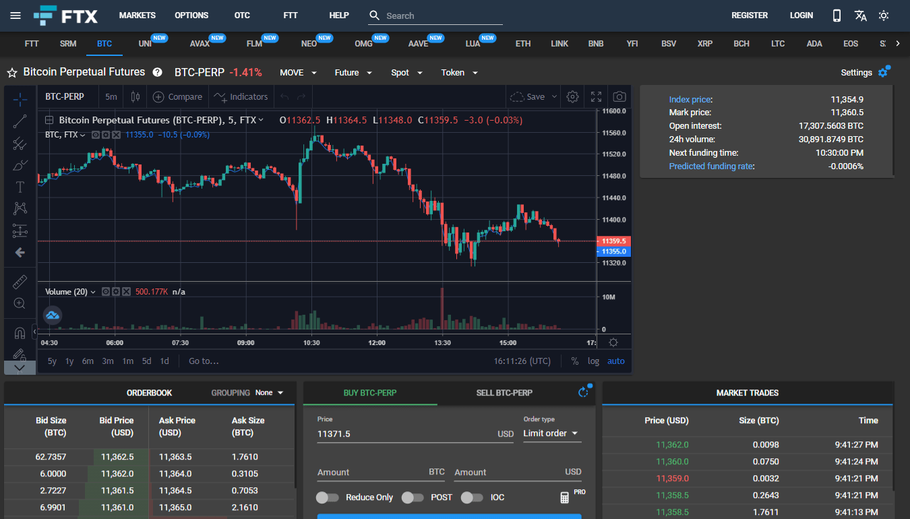Activate the magnet mode tool
Screen dimensions: 910x519
20,333
